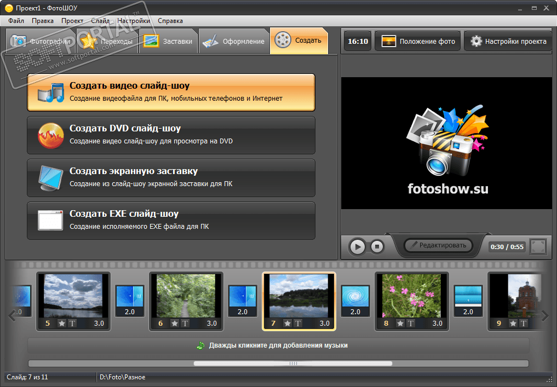Click Создать экранную заставку button
The image size is (557, 387).
point(171,178)
